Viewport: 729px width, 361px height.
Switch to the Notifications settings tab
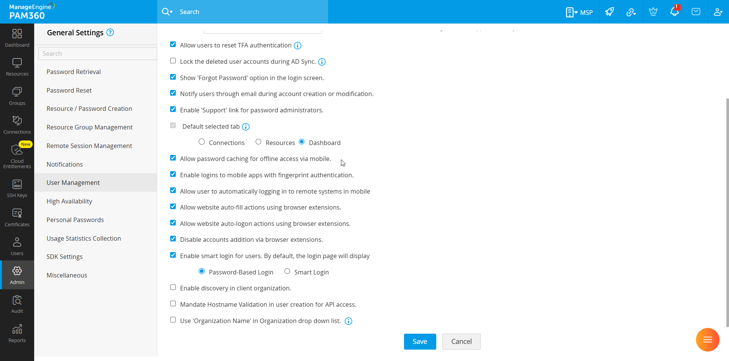click(65, 164)
